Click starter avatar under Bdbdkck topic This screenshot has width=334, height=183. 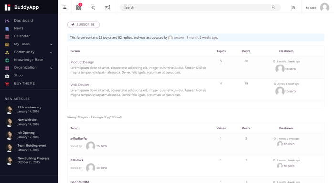91,168
